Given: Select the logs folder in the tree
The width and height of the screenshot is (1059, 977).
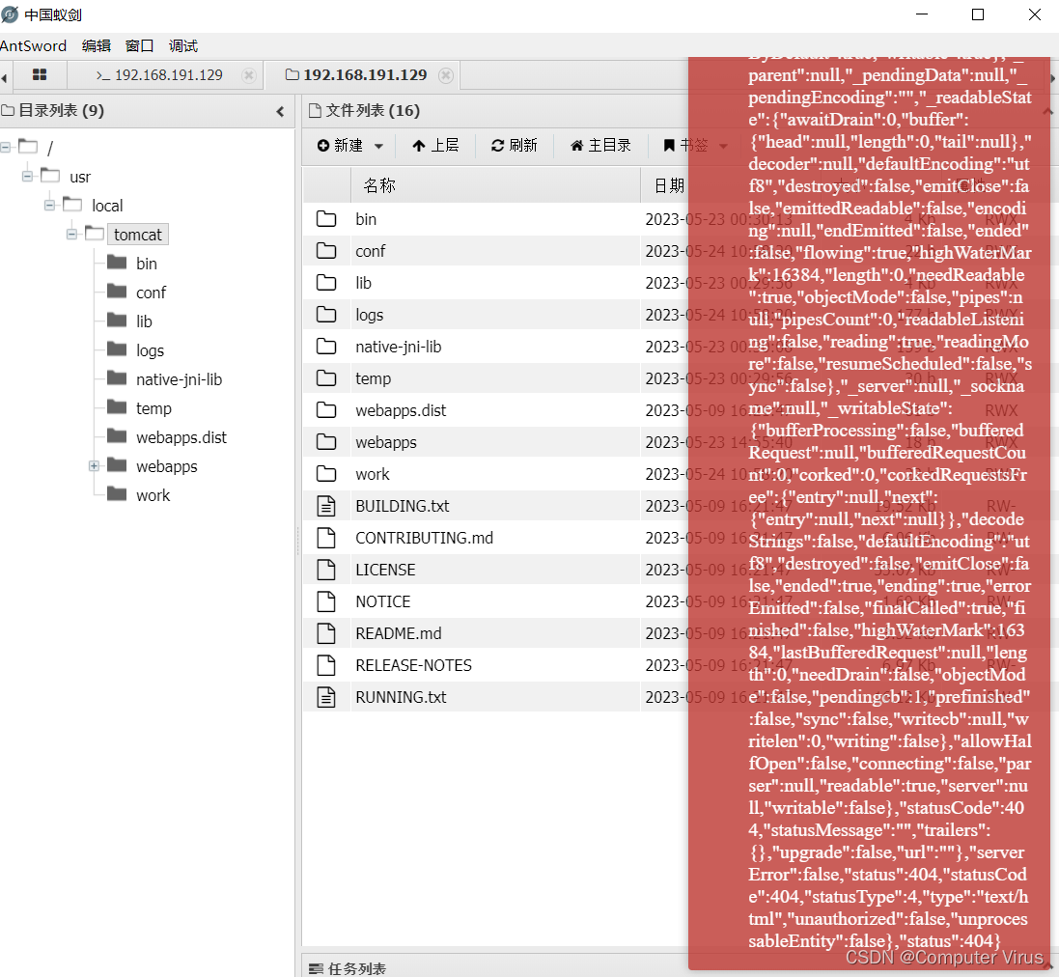Looking at the screenshot, I should 151,349.
